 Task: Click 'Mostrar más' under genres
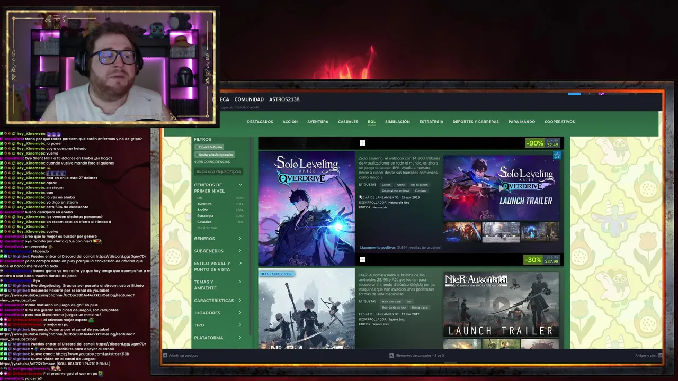[x=207, y=228]
